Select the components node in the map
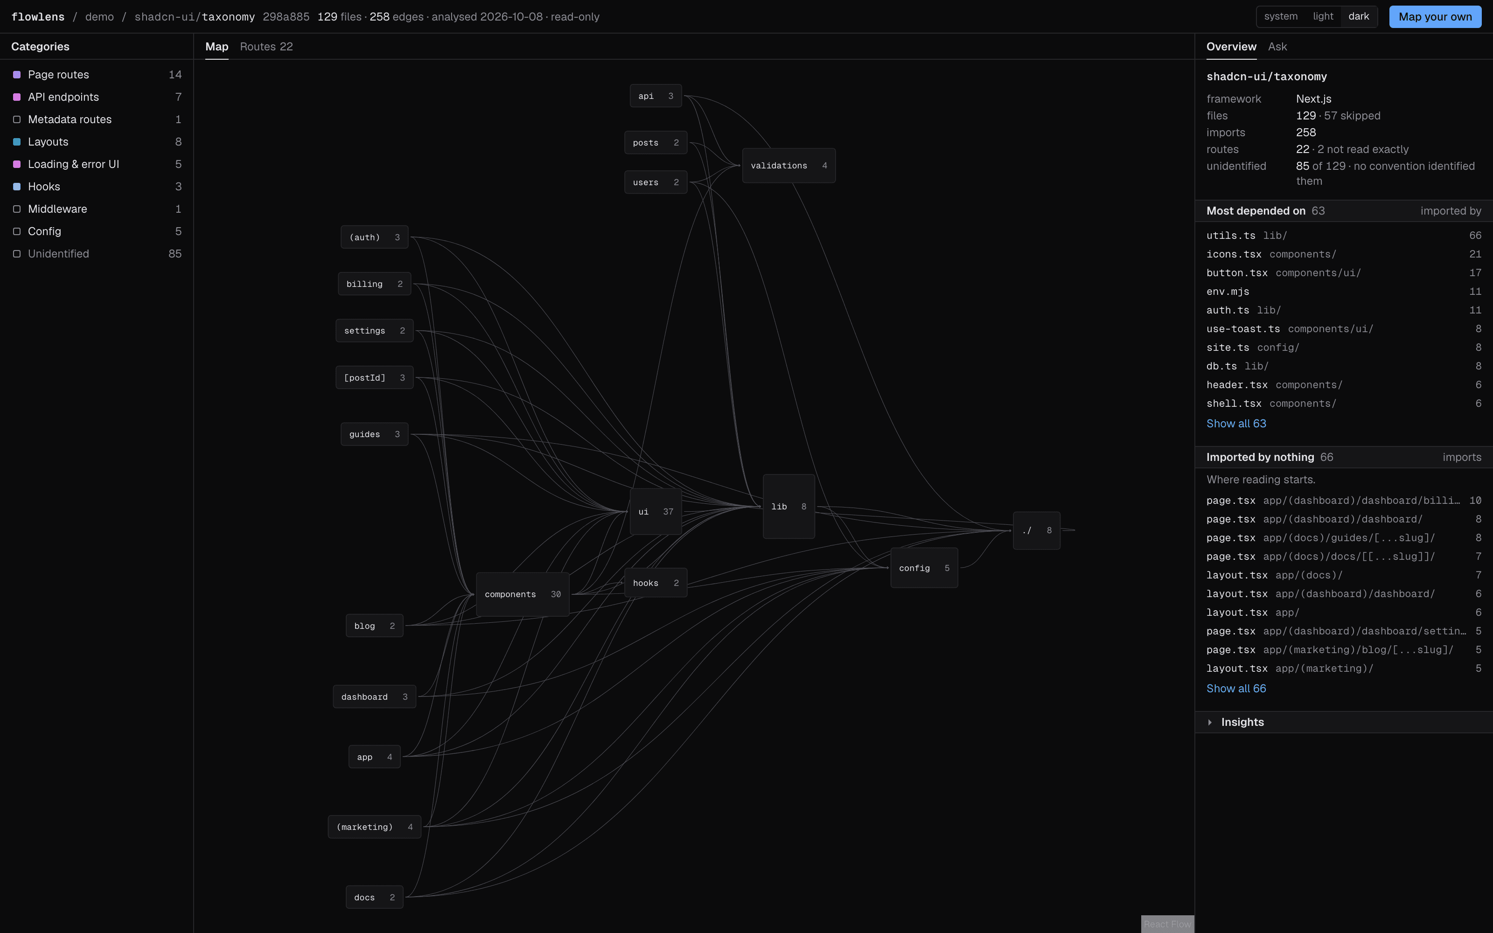Image resolution: width=1493 pixels, height=933 pixels. coord(523,594)
